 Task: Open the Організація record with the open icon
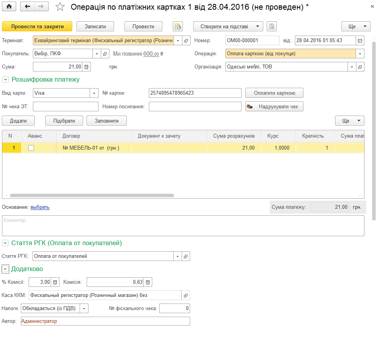click(x=360, y=67)
